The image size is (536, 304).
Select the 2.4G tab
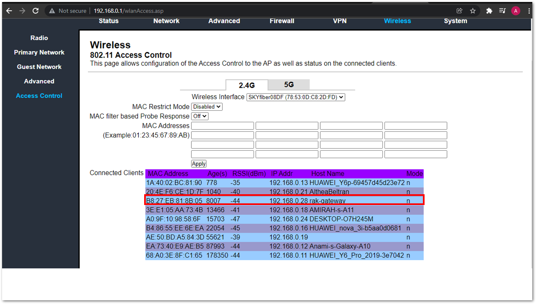pos(246,85)
